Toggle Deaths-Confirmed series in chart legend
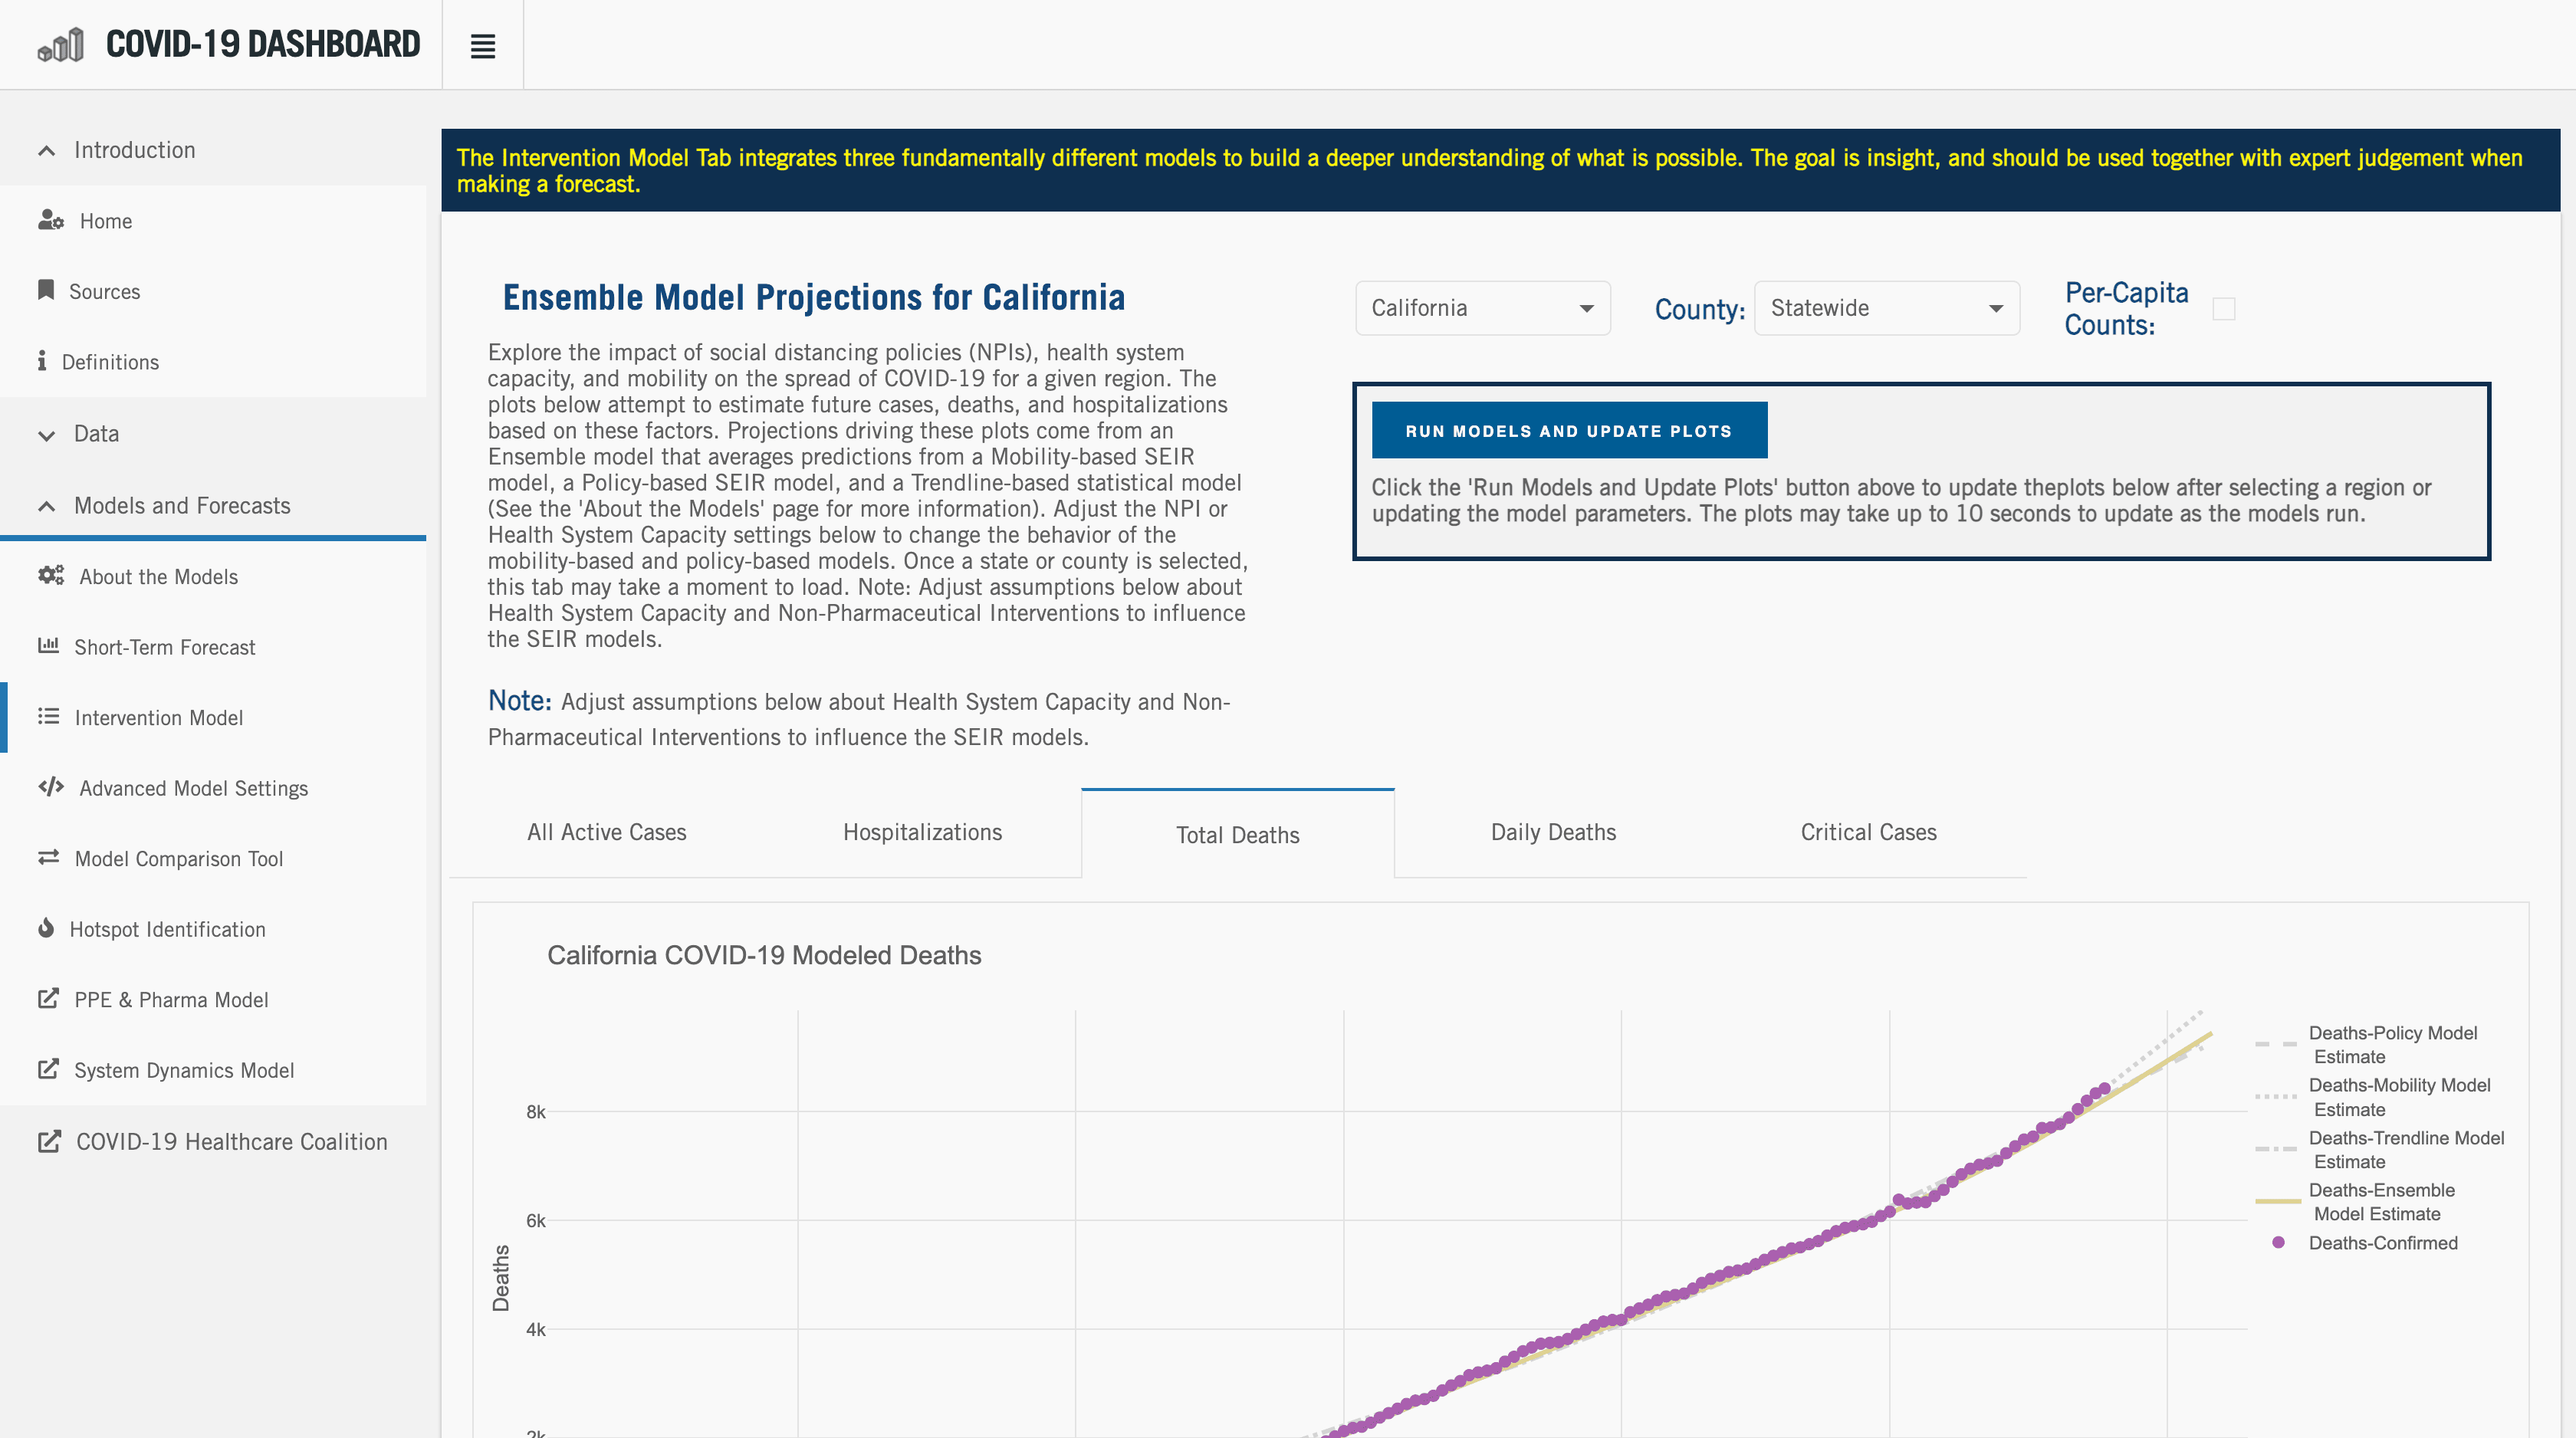The width and height of the screenshot is (2576, 1438). point(2382,1243)
